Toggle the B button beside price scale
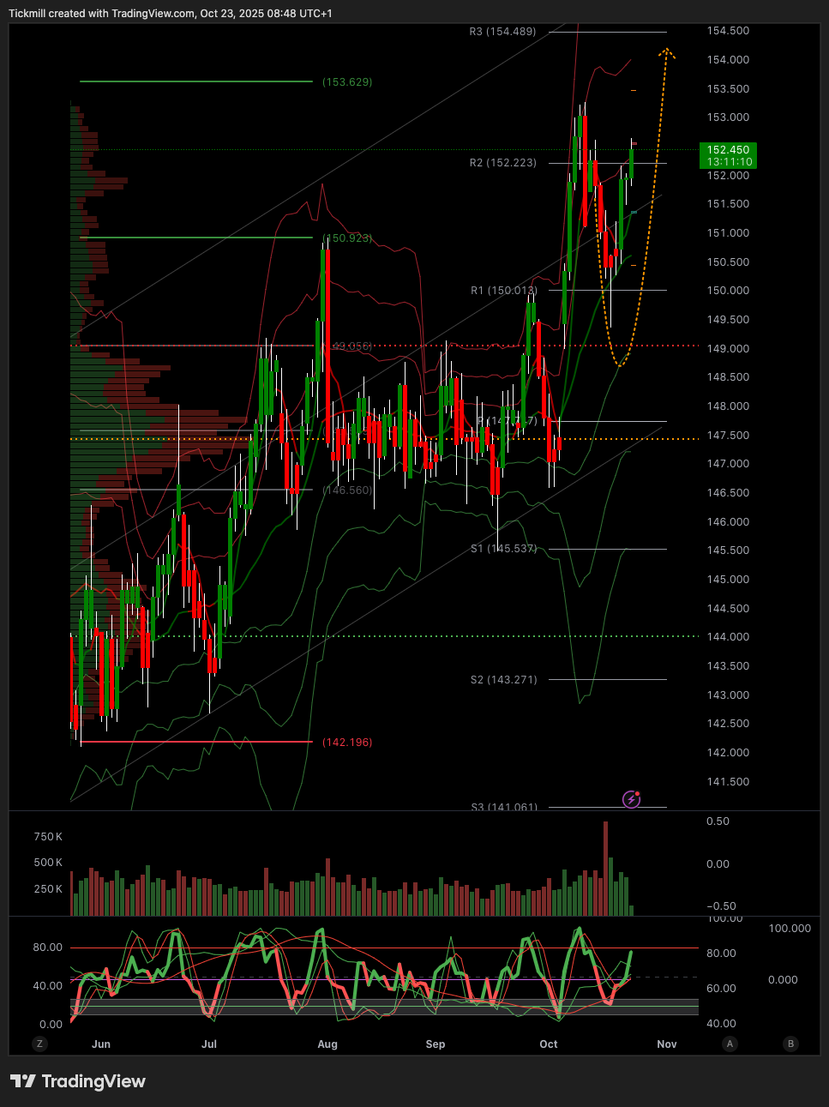 click(x=790, y=1044)
